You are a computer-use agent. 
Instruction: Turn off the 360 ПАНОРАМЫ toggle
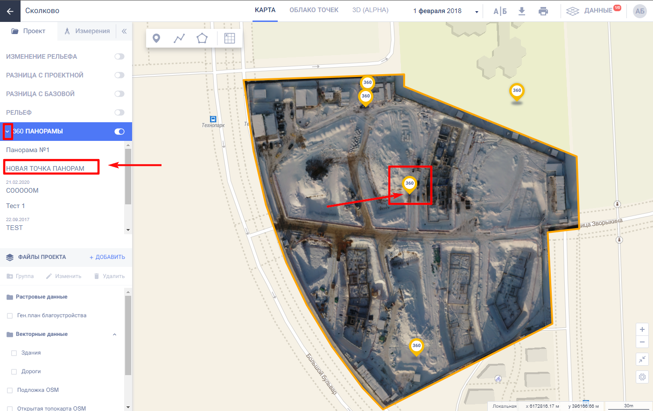point(119,132)
